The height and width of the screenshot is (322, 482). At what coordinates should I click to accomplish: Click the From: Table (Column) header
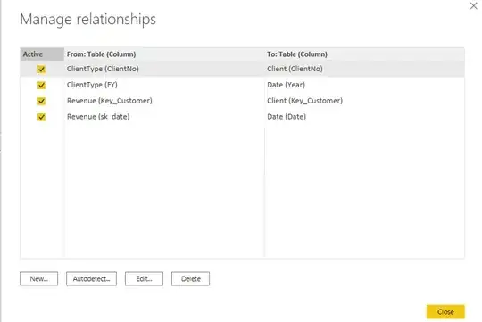pyautogui.click(x=164, y=54)
